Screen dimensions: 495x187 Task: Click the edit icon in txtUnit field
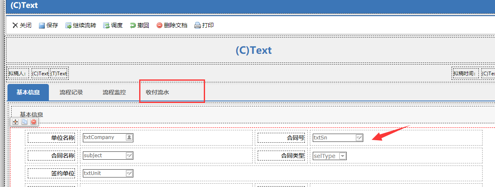[x=129, y=173]
